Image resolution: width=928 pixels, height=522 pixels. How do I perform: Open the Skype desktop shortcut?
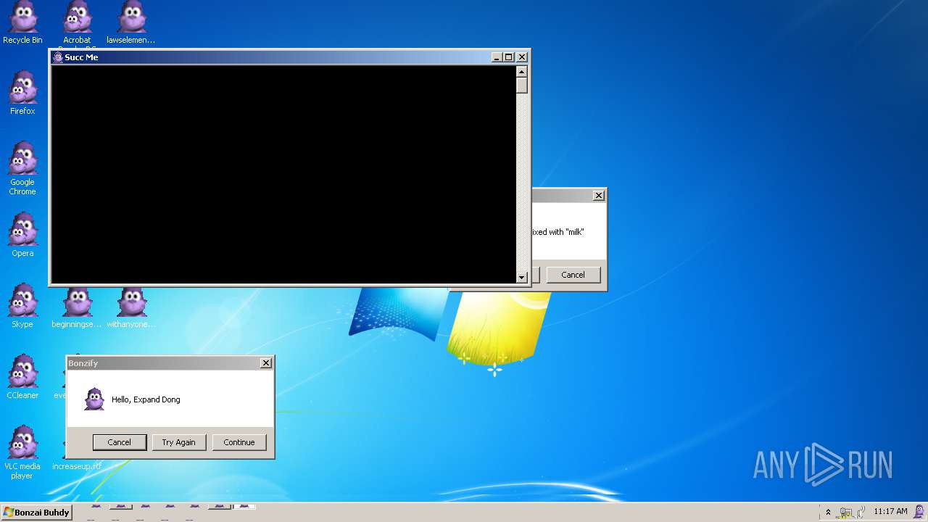22,306
